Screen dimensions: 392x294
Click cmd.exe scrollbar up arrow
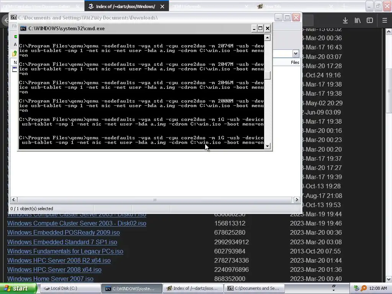coord(267,38)
